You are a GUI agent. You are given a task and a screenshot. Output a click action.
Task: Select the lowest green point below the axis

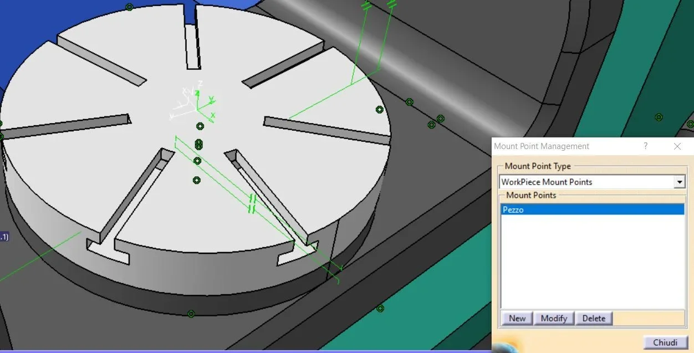pyautogui.click(x=196, y=180)
